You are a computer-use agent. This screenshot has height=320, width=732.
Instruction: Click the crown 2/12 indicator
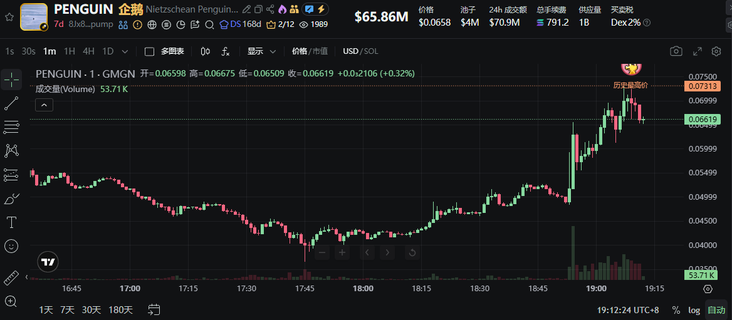tap(280, 24)
